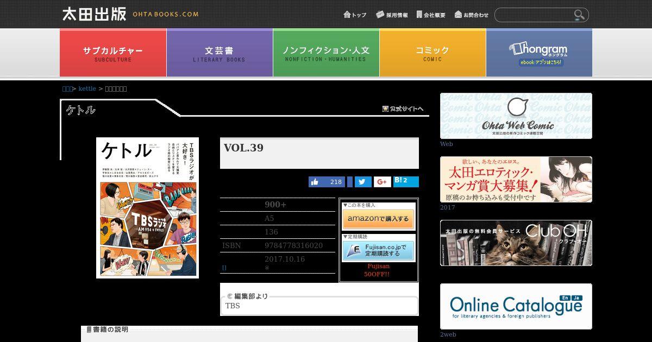The image size is (652, 342).
Task: Click the 編集部より heading
Action: click(x=247, y=296)
